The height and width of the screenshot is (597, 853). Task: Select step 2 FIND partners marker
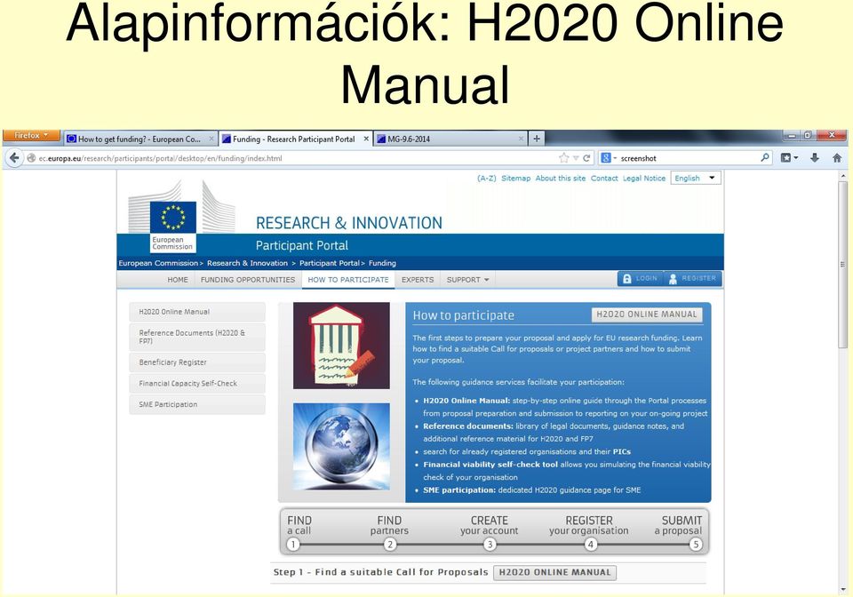389,545
